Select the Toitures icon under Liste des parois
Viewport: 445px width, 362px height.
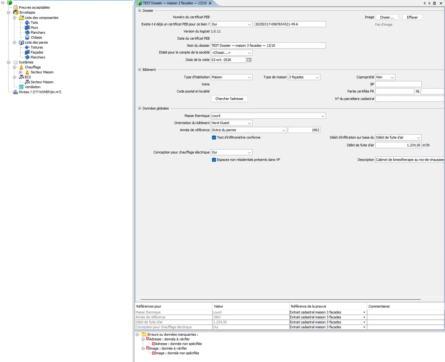(x=27, y=47)
